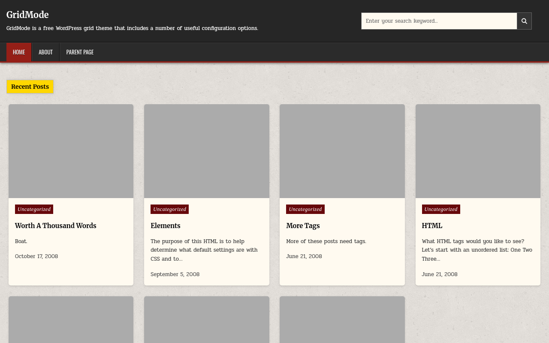This screenshot has height=343, width=549.
Task: Click the GridMode site title
Action: coord(27,15)
